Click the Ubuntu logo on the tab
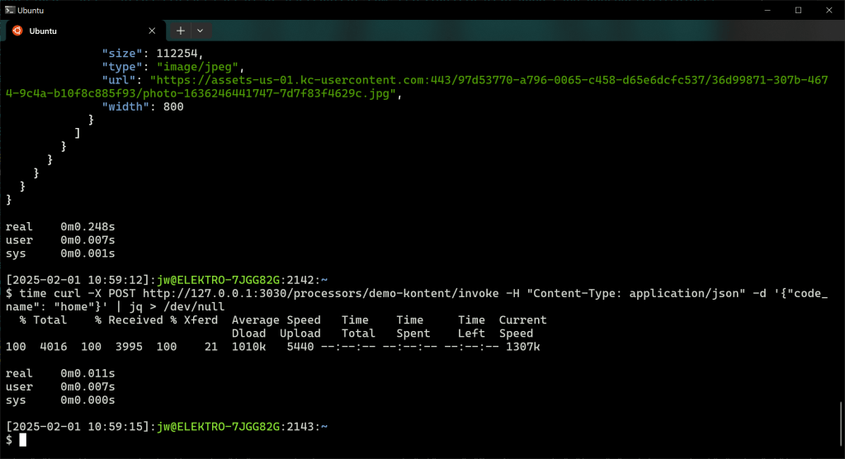845x459 pixels. pyautogui.click(x=16, y=31)
